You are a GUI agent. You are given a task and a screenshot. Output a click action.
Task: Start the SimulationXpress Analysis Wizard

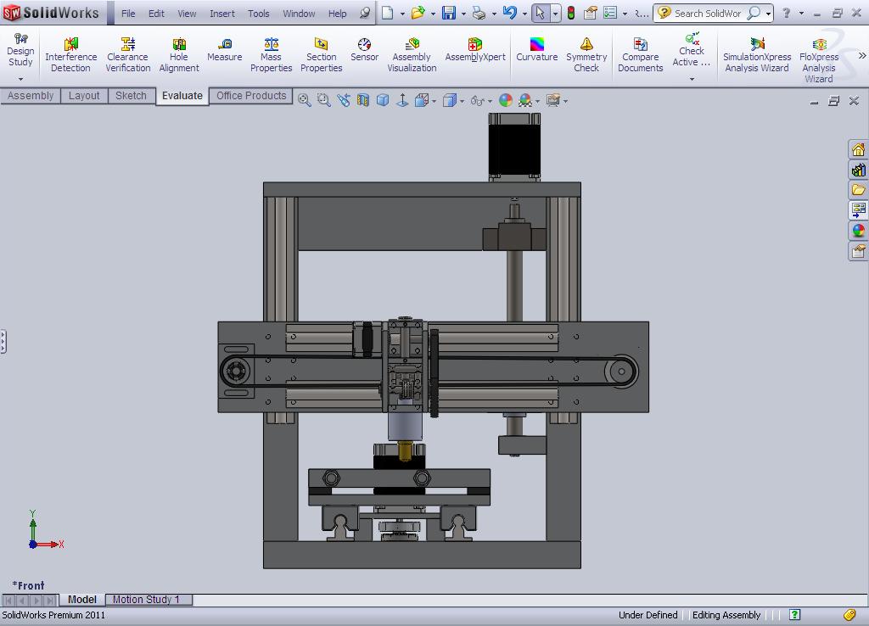coord(756,51)
